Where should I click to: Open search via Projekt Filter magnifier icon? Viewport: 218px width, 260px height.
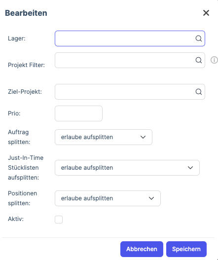199,60
